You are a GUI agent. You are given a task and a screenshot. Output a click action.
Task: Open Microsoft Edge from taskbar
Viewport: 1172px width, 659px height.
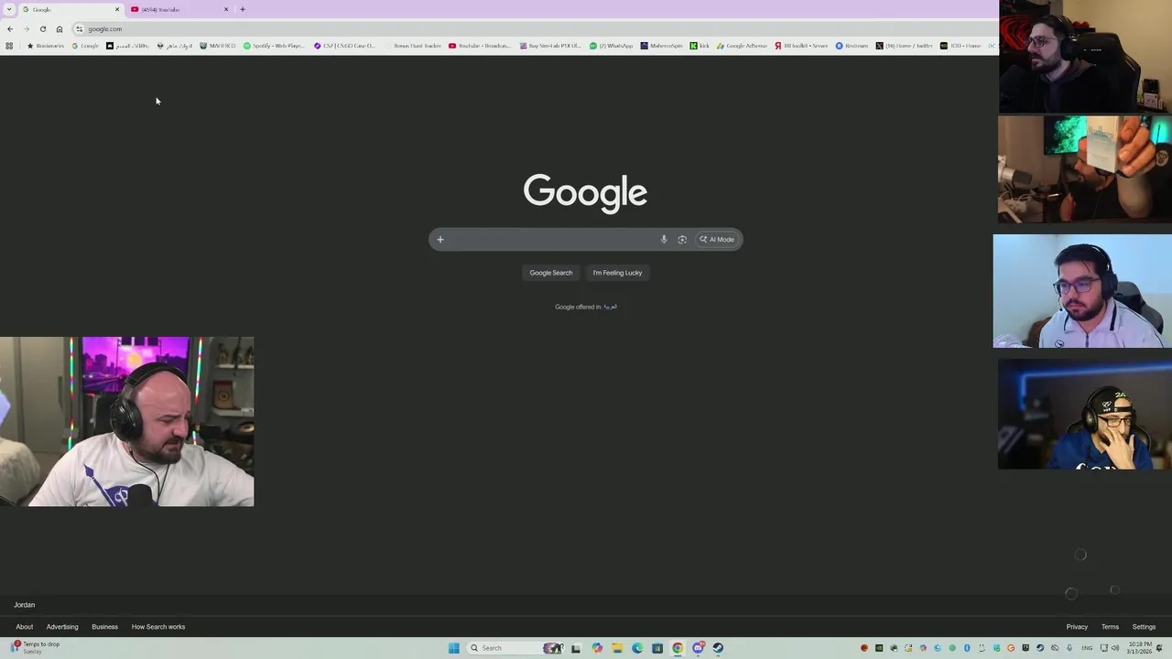point(637,648)
